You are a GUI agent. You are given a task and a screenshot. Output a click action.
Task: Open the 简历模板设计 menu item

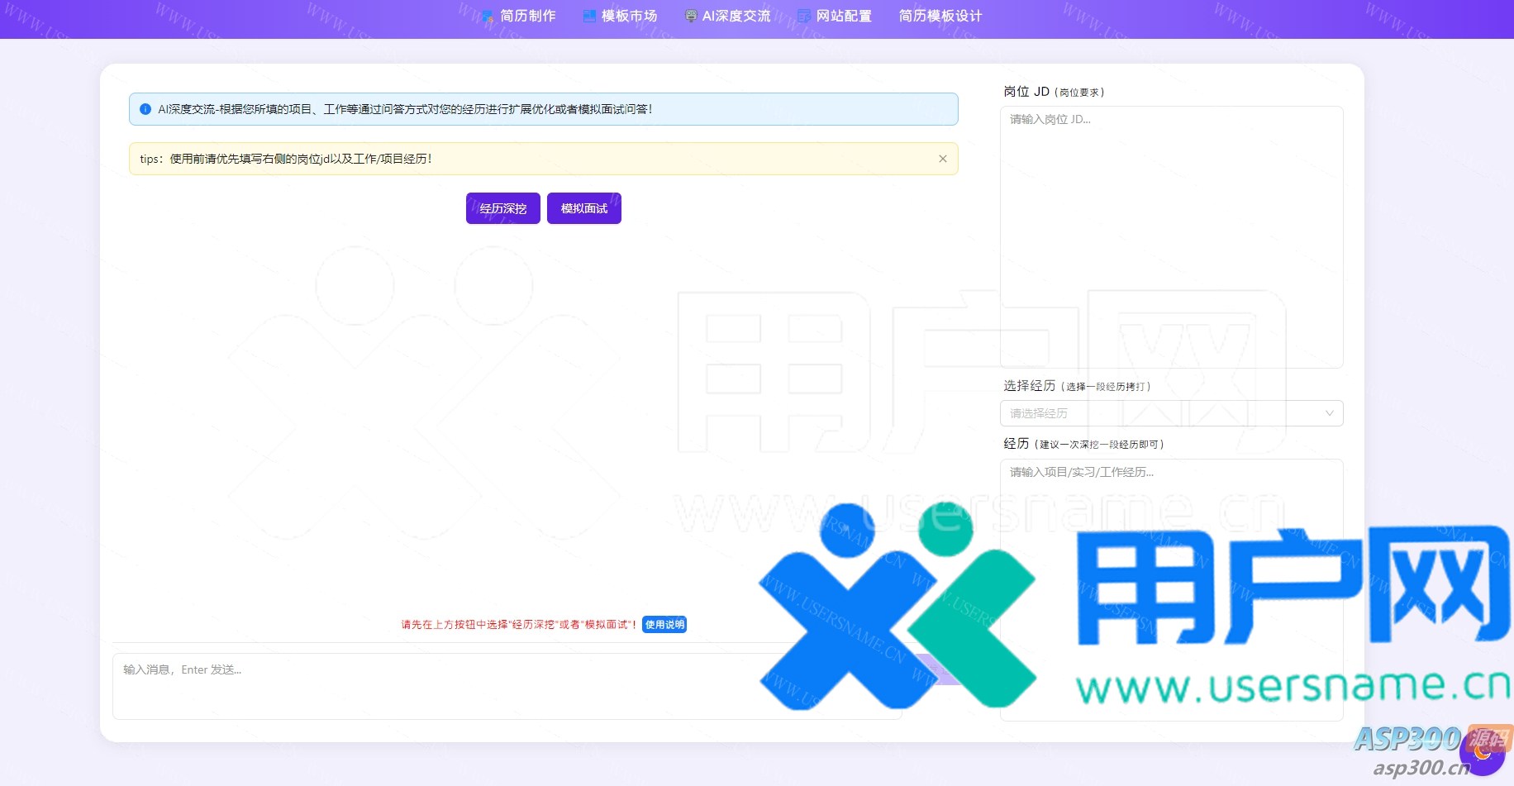click(x=940, y=16)
